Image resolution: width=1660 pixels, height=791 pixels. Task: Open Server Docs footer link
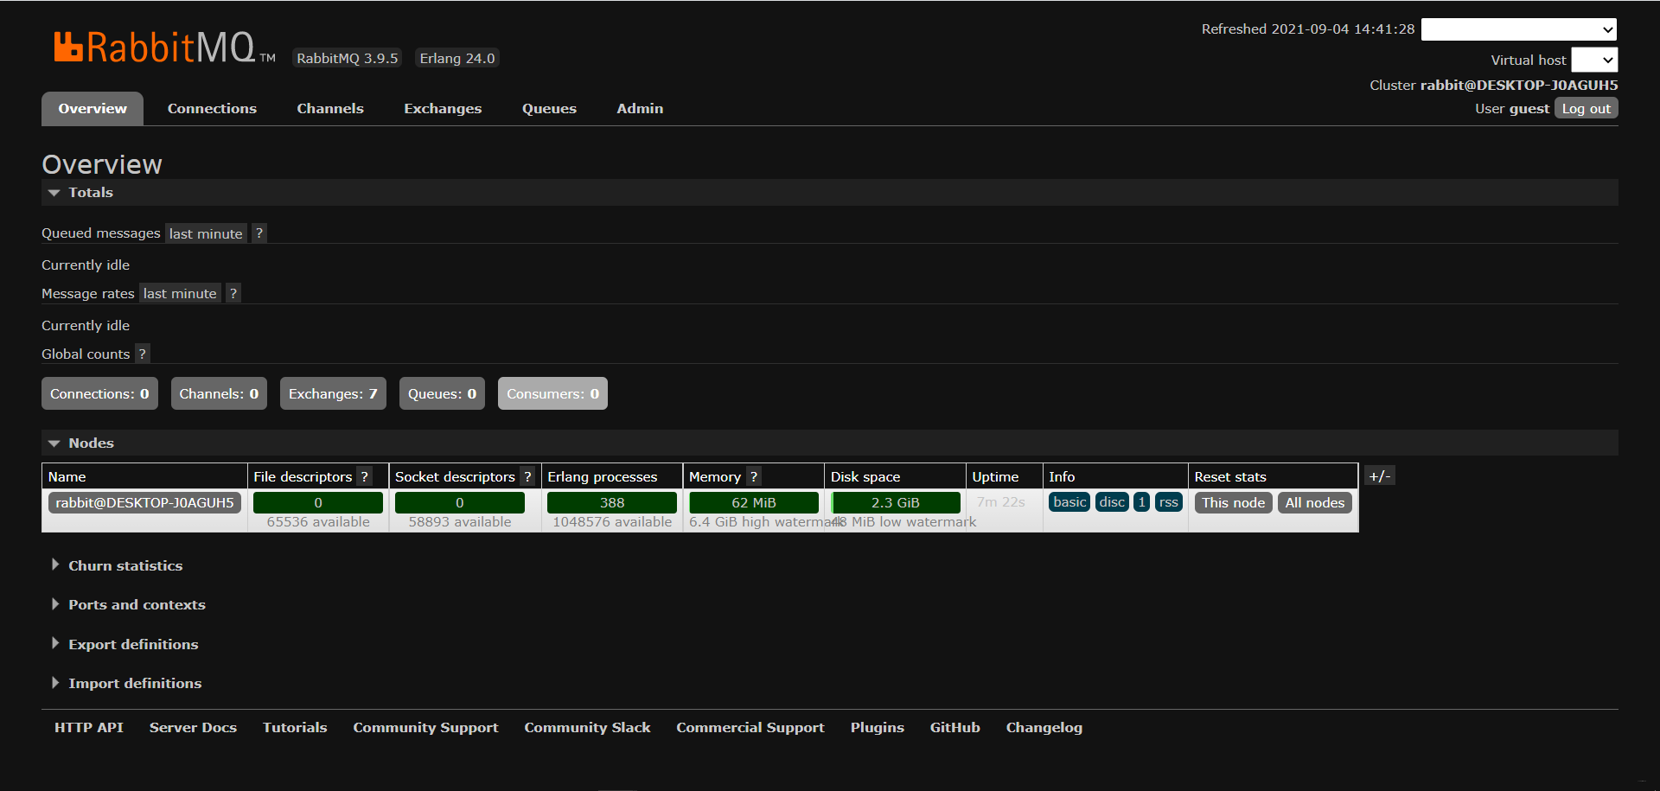193,728
